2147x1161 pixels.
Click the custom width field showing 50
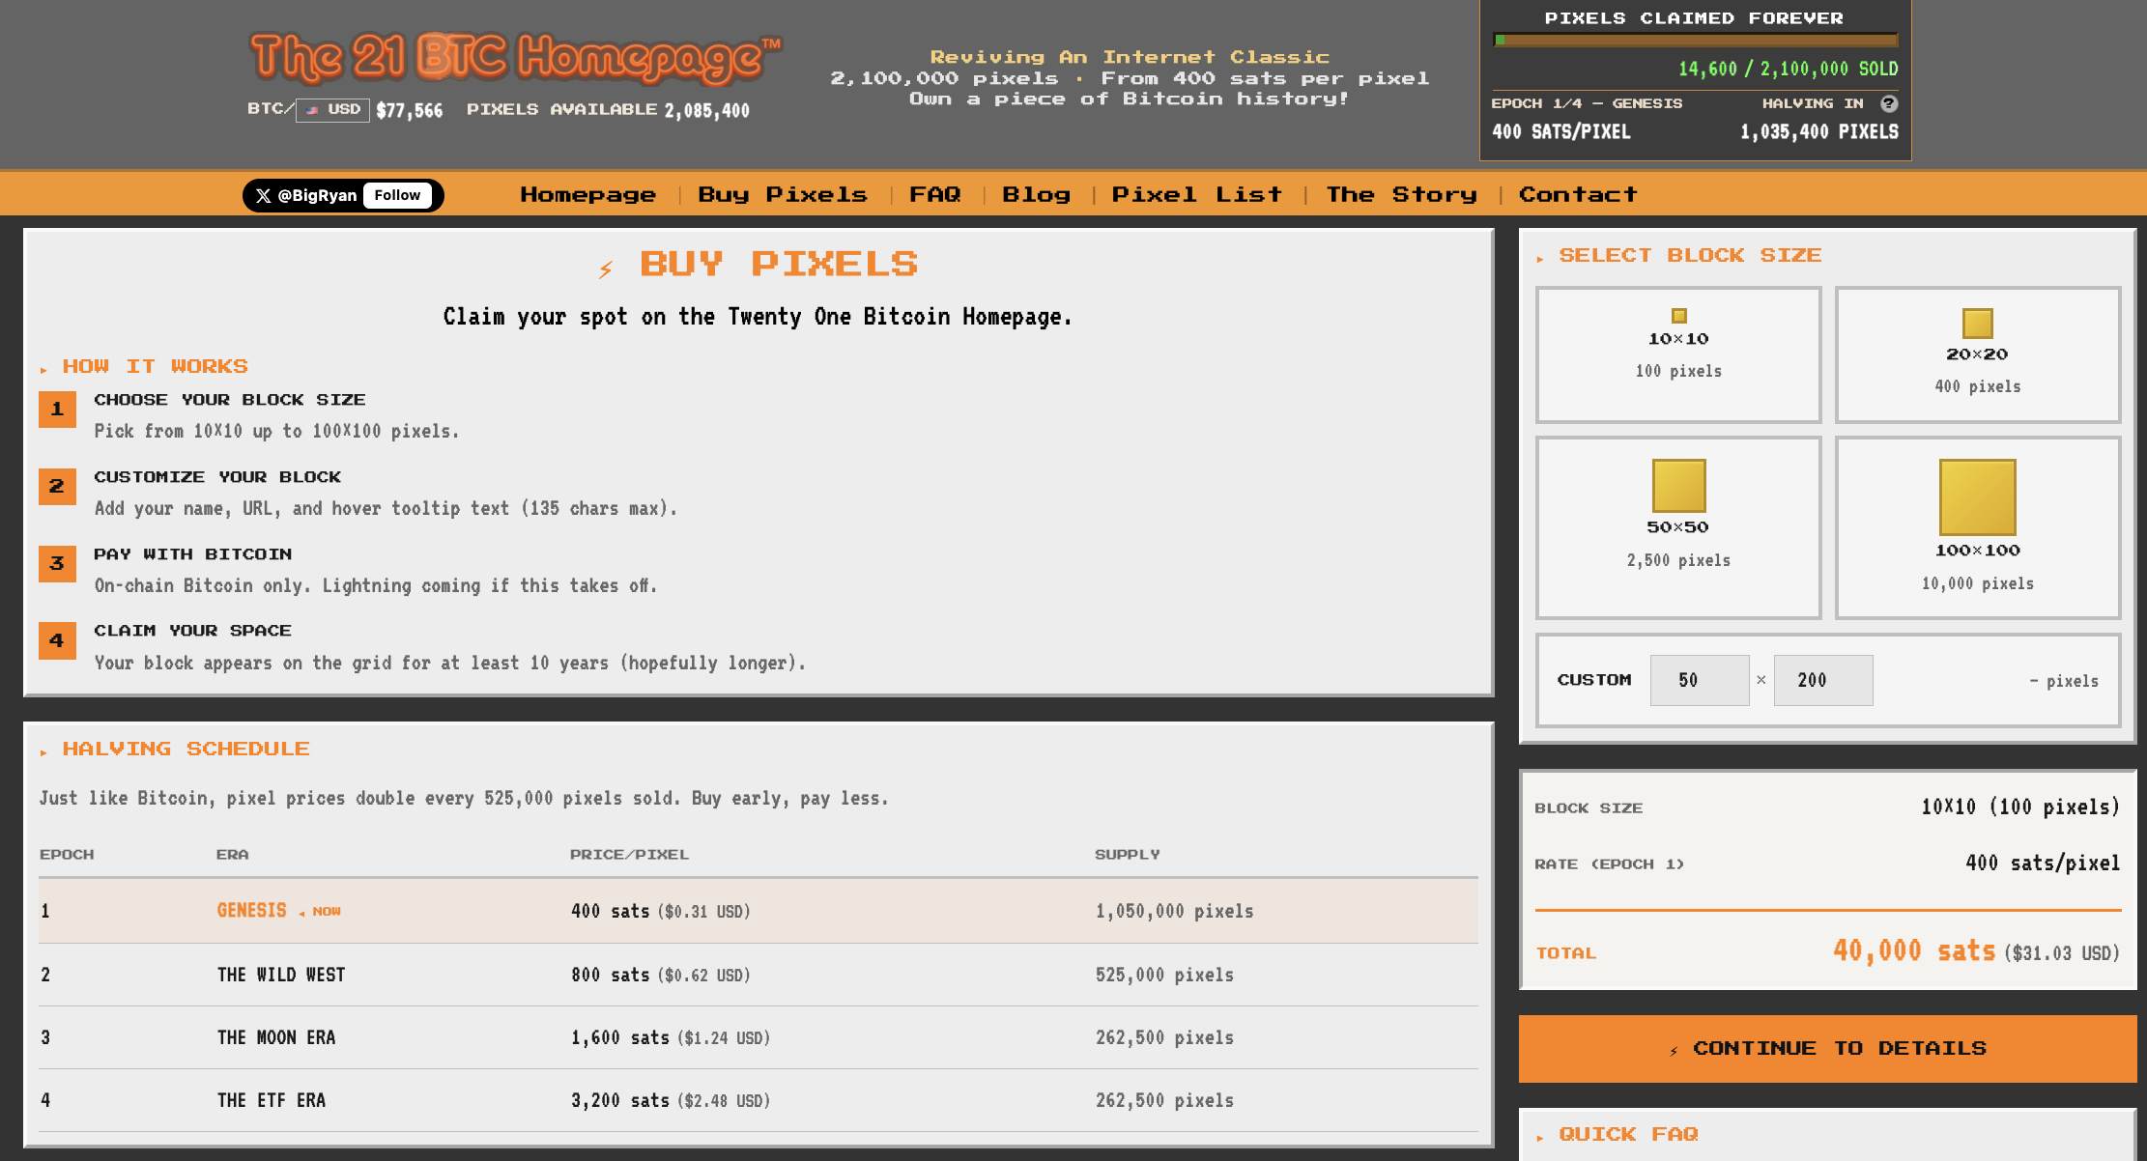[1699, 680]
